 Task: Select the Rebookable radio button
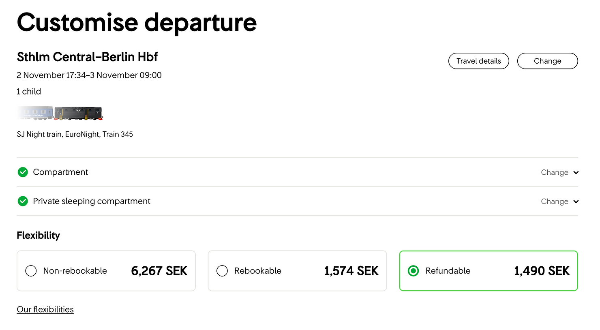click(222, 271)
